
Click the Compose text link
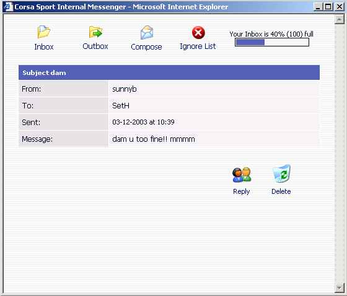(146, 47)
